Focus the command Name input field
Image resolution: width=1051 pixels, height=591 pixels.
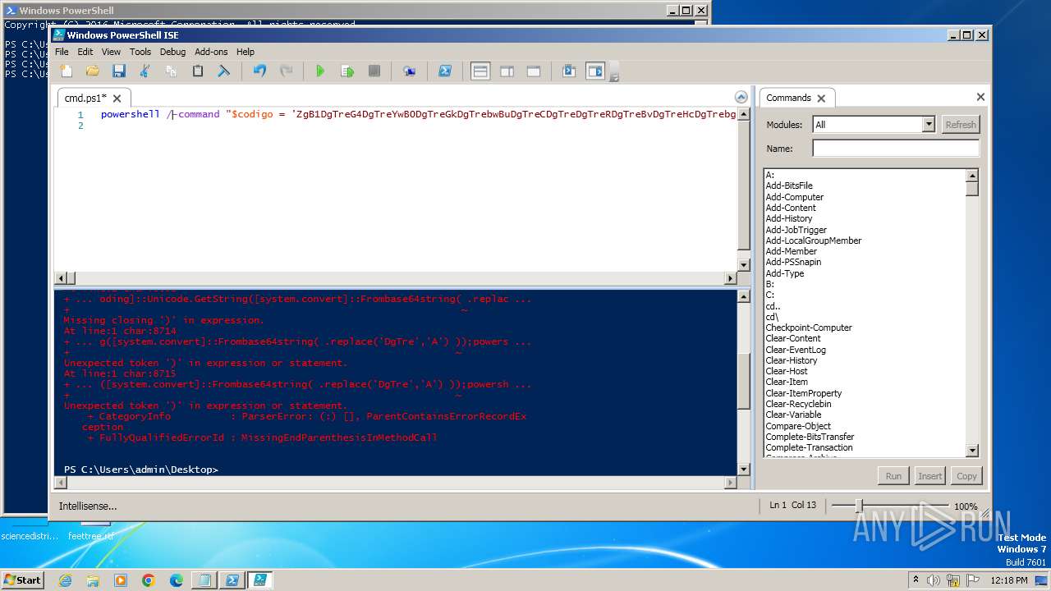pyautogui.click(x=896, y=149)
